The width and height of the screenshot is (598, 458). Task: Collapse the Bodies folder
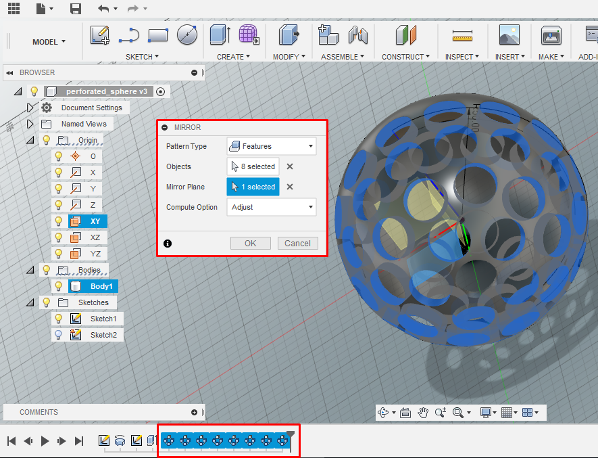pos(30,271)
